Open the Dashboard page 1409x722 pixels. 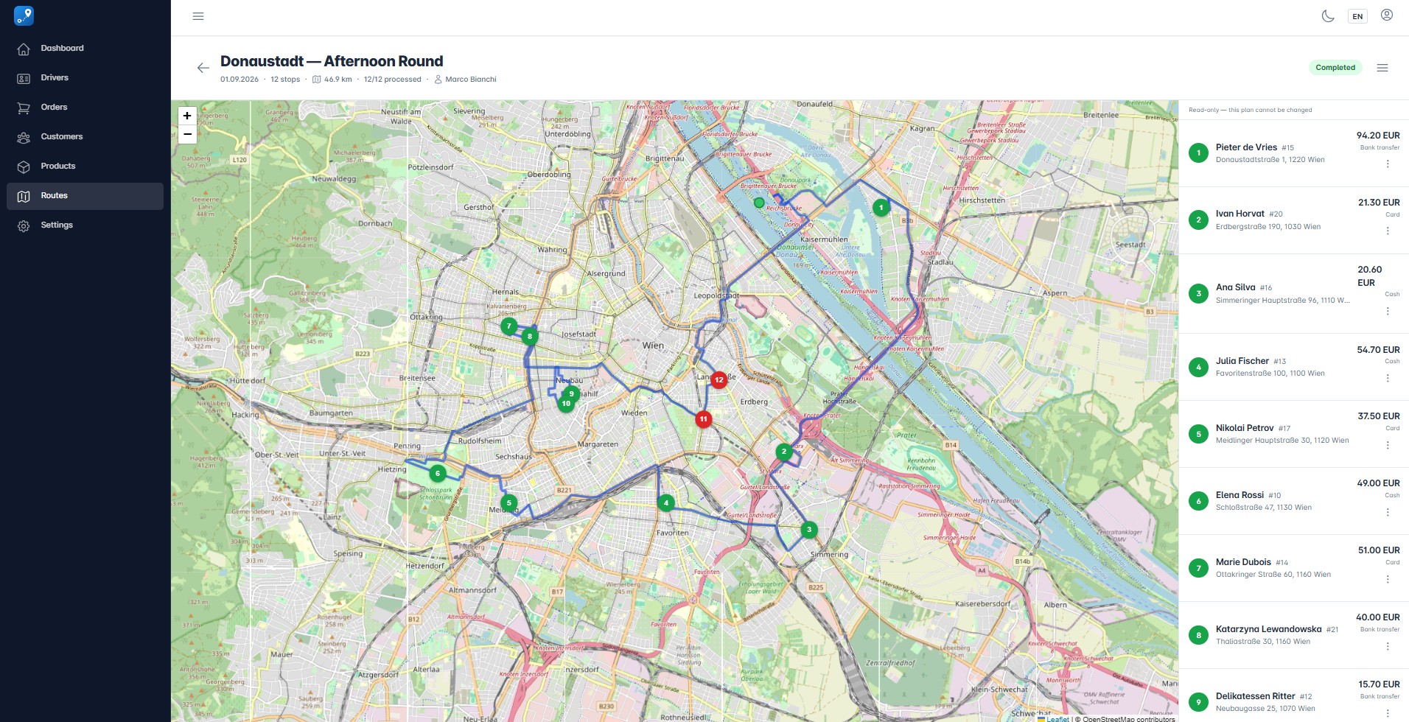coord(85,49)
